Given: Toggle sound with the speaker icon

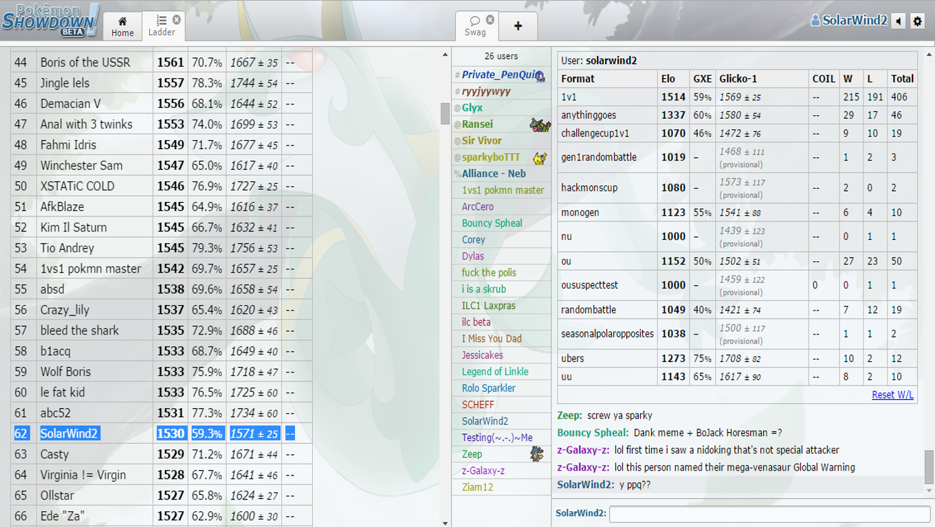Looking at the screenshot, I should coord(899,21).
